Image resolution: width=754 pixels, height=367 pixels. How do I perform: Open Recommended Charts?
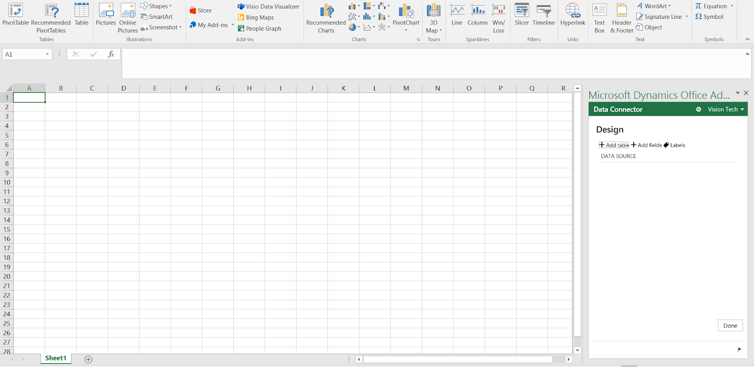326,18
